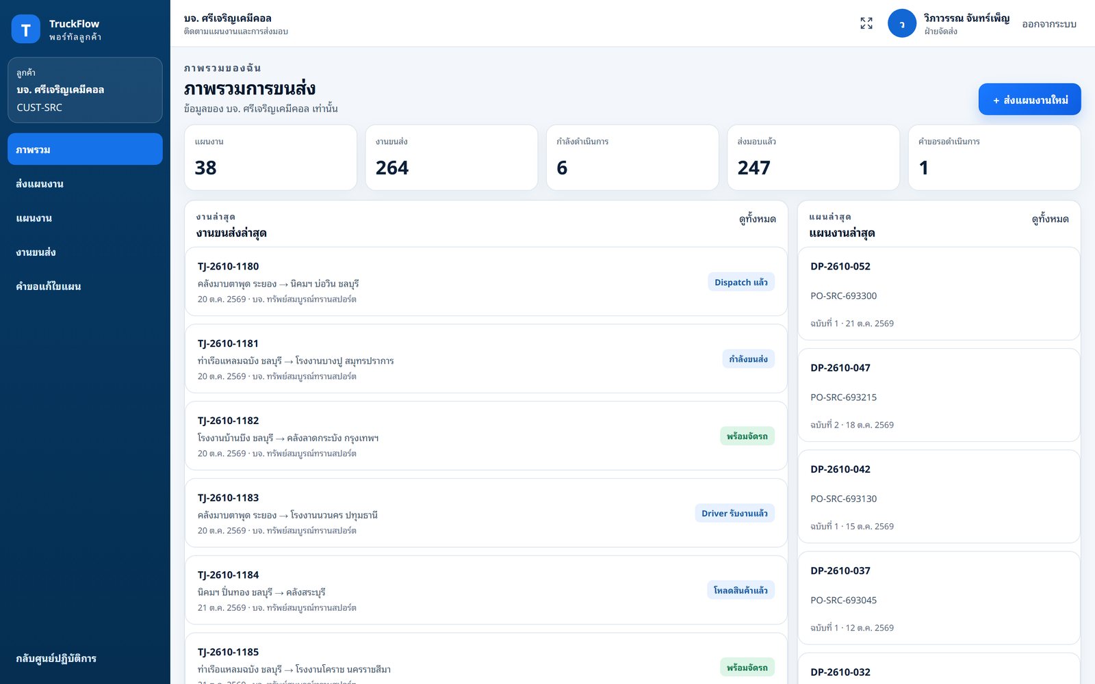Open the แผนงาน 38 stat card
Screen dimensions: 1095x684
(270, 157)
